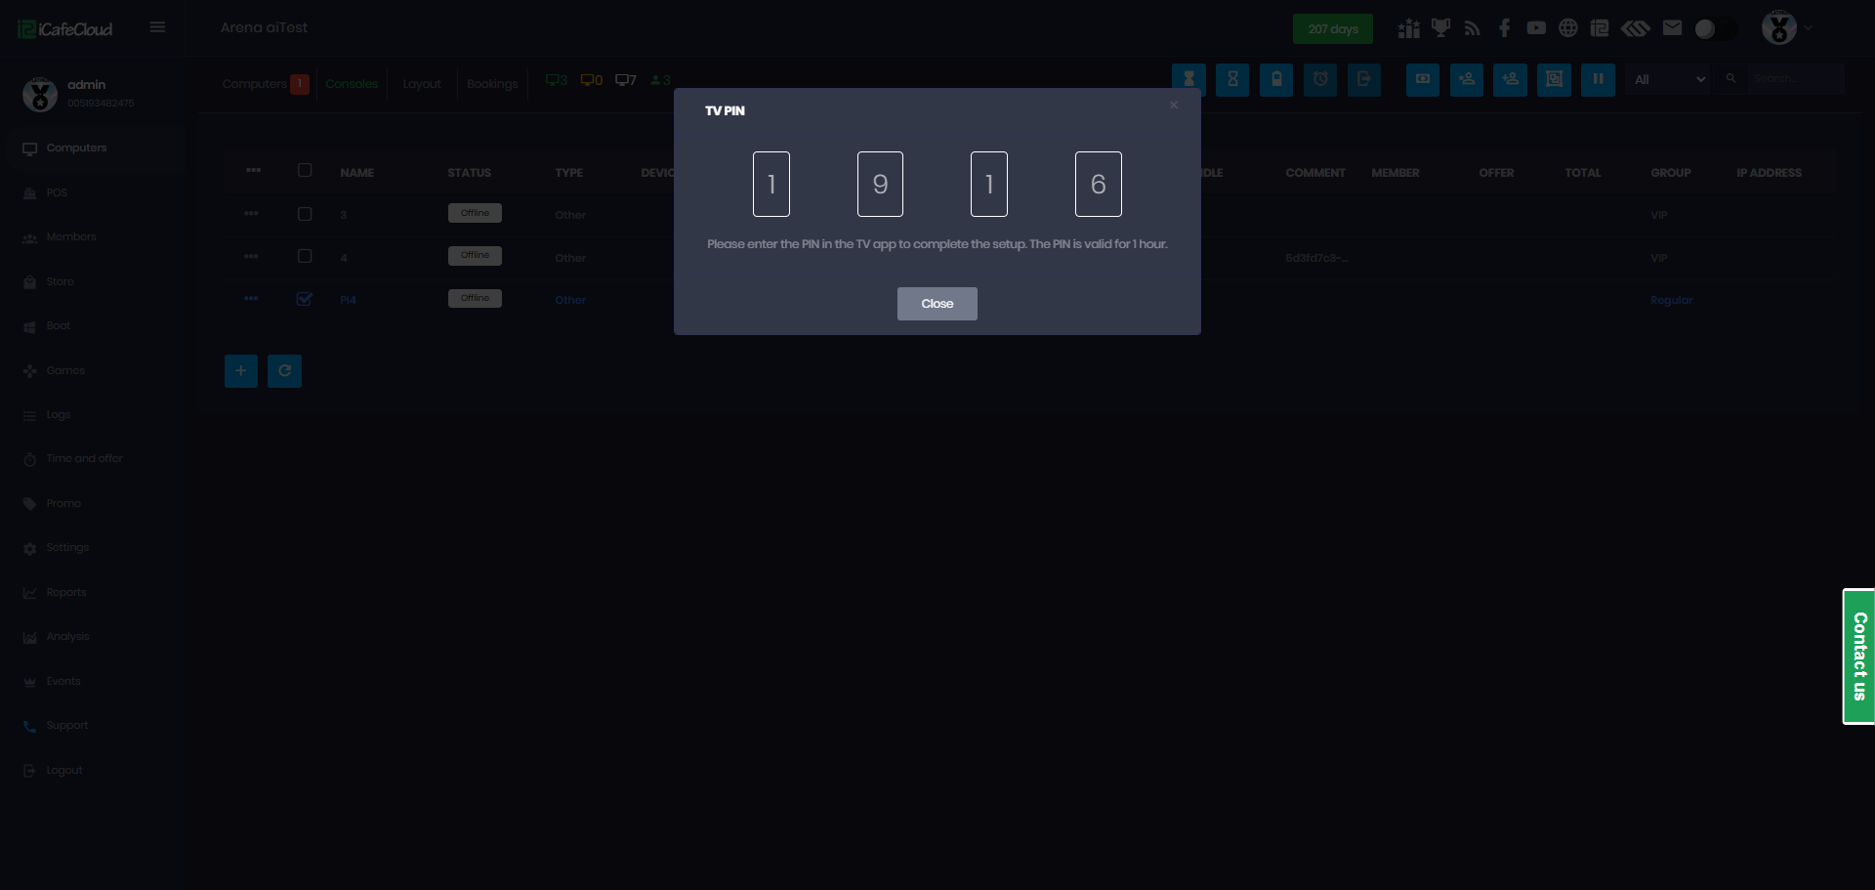Check the checkbox for row 4

(305, 256)
